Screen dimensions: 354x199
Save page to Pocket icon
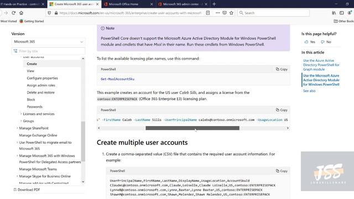[x=225, y=13]
